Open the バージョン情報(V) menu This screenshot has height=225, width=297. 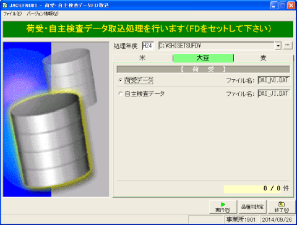tap(43, 14)
